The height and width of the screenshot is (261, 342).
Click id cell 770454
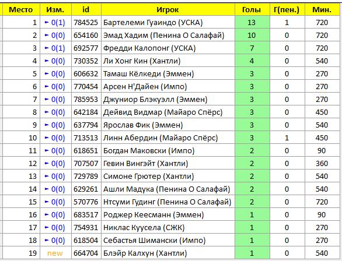click(x=86, y=87)
